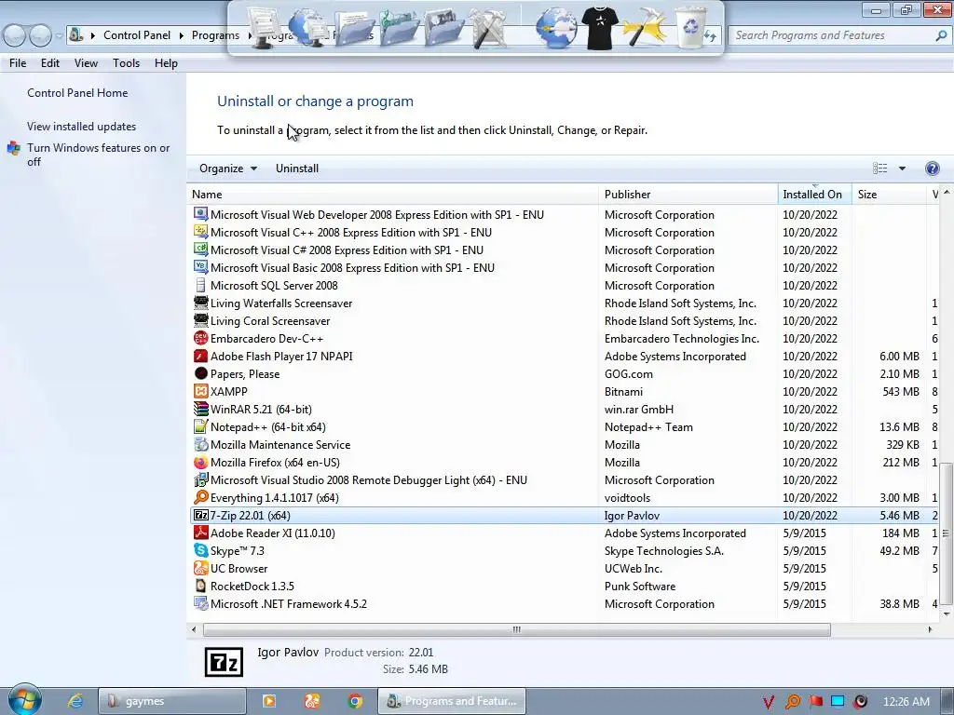The height and width of the screenshot is (715, 954).
Task: Change view using the view icon button
Action: [x=879, y=169]
